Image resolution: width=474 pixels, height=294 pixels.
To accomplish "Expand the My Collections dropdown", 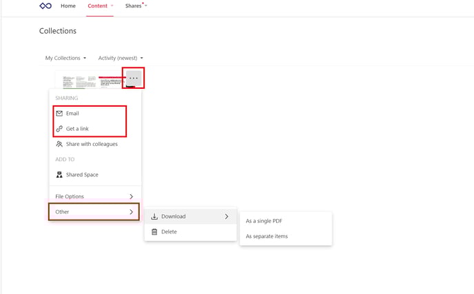I will click(x=65, y=58).
